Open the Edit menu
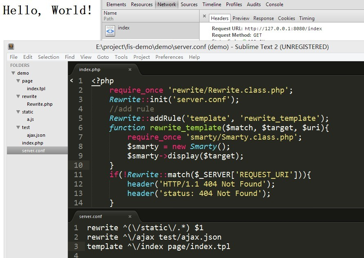Screen dimensions: 364x258 (x=28, y=57)
